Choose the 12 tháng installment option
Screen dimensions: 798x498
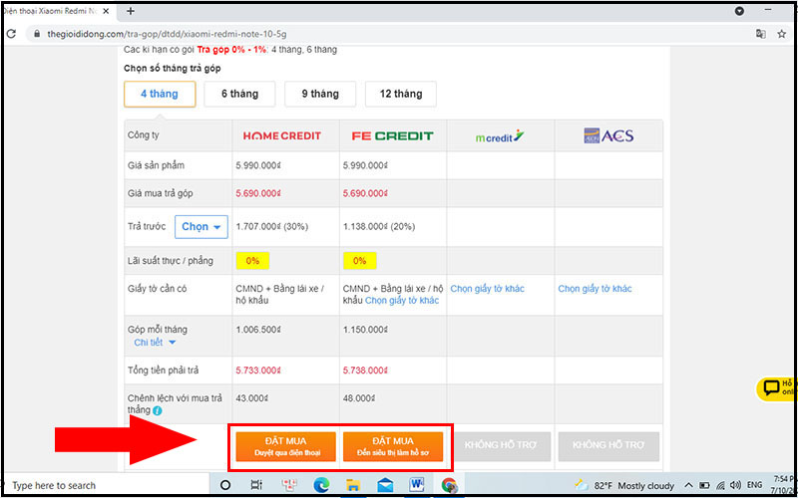400,94
